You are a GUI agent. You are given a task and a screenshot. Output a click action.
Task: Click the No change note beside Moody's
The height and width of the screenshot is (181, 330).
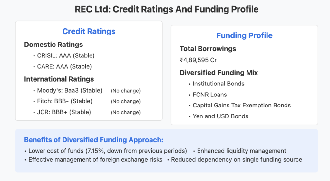coord(126,91)
